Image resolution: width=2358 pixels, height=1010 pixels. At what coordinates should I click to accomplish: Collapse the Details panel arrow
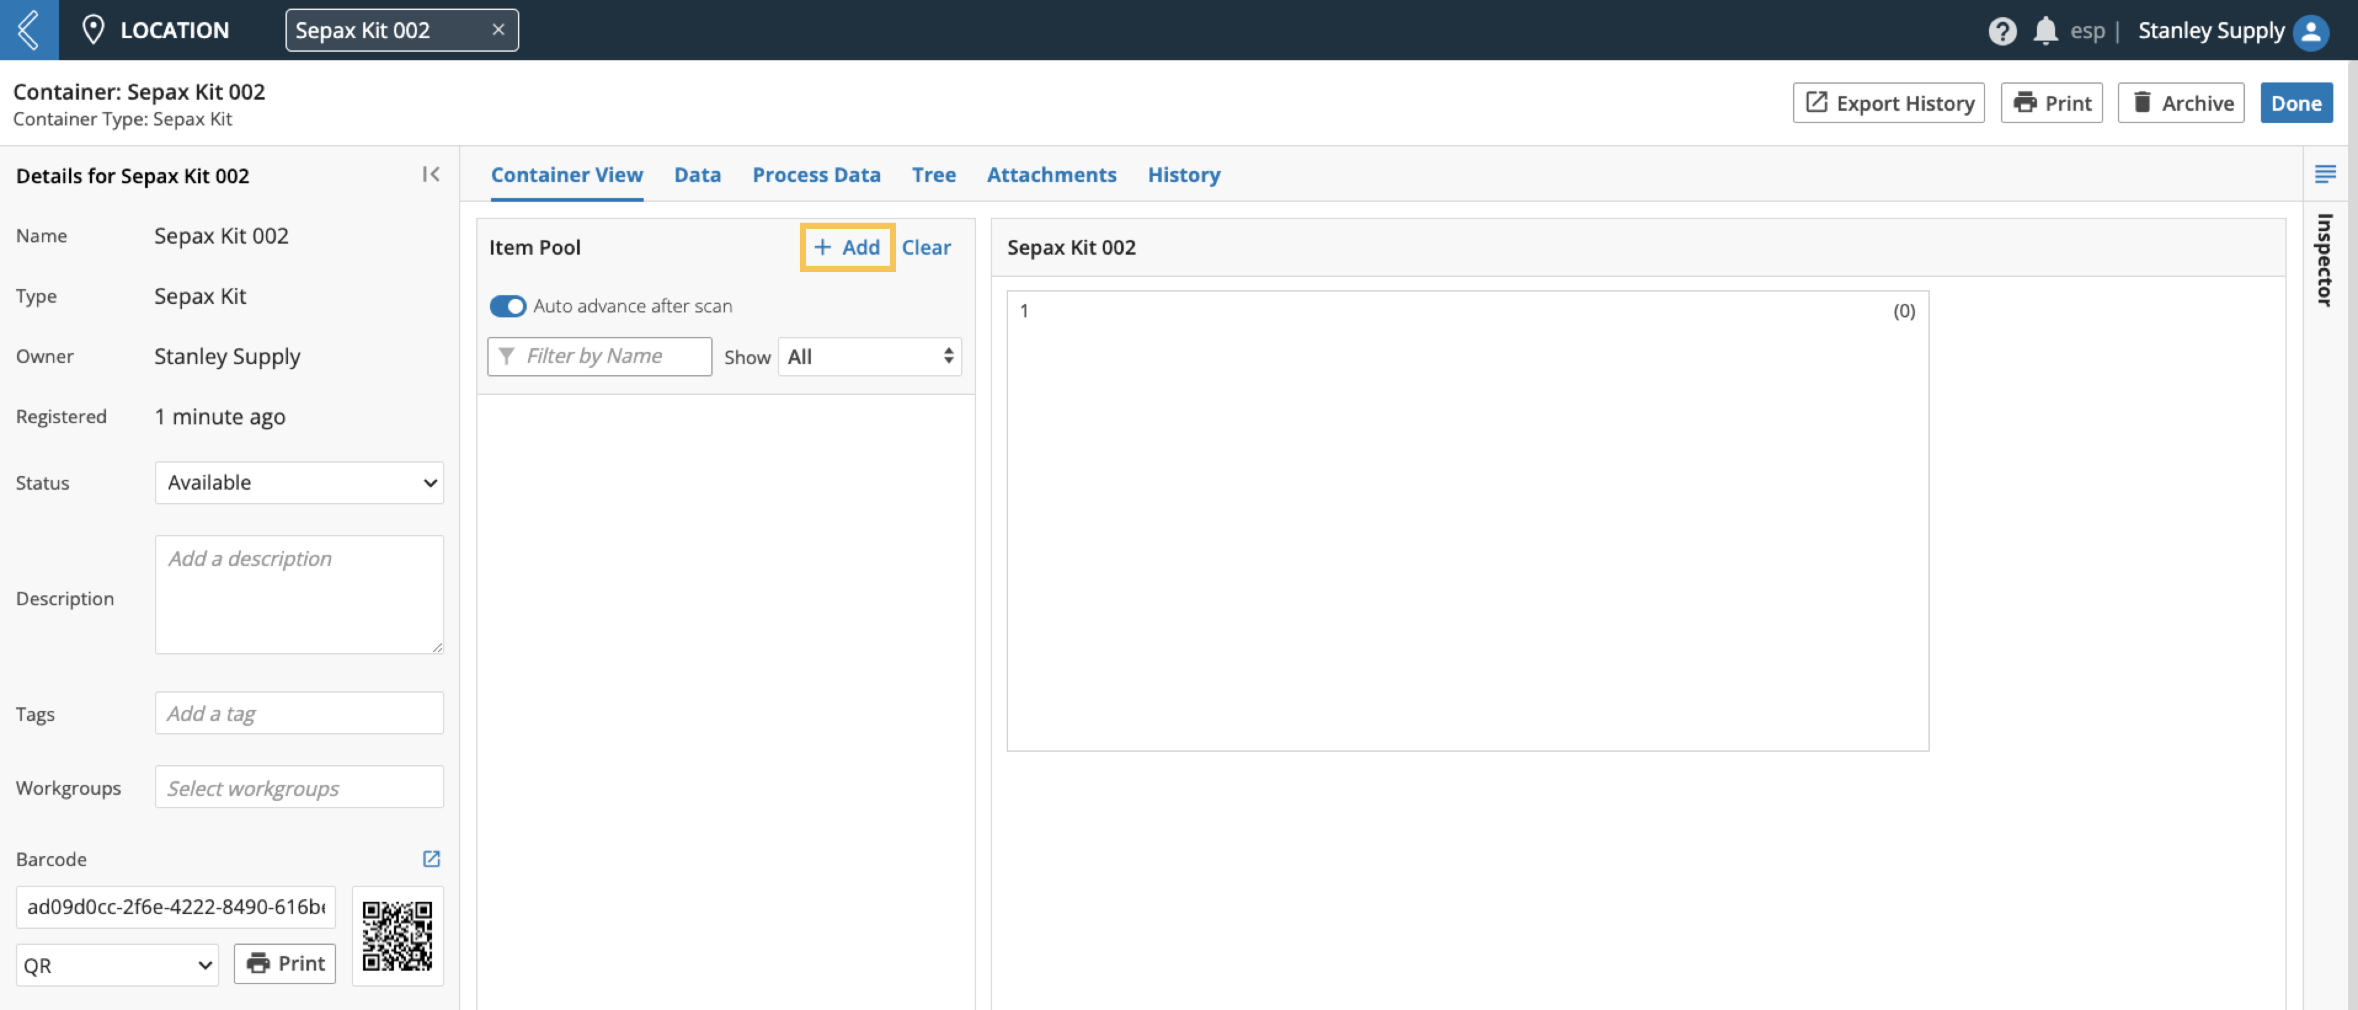click(431, 174)
